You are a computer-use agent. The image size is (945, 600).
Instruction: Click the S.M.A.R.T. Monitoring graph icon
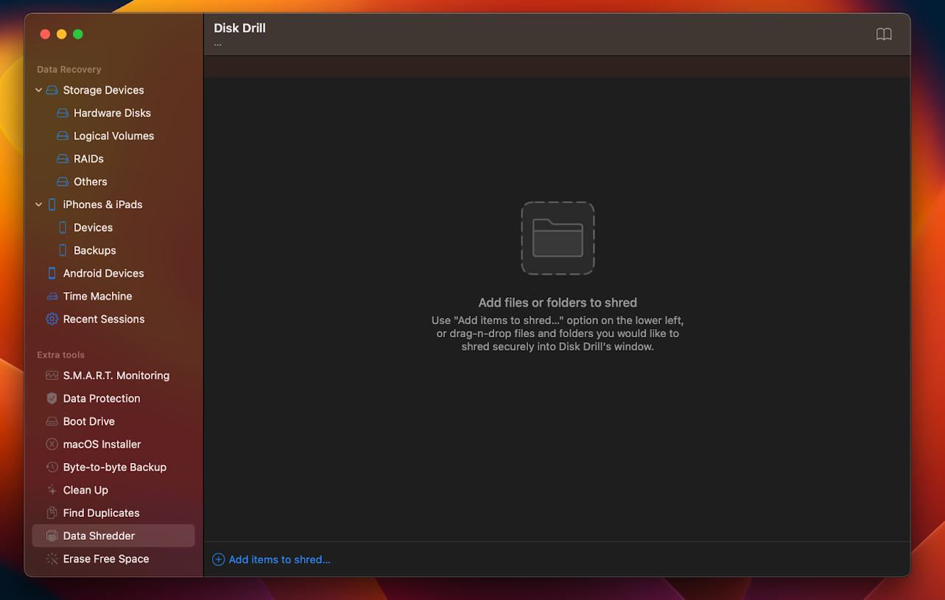[52, 375]
